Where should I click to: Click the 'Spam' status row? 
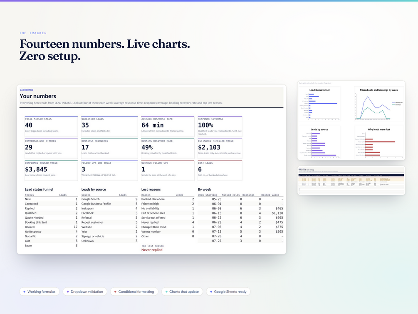pyautogui.click(x=51, y=245)
